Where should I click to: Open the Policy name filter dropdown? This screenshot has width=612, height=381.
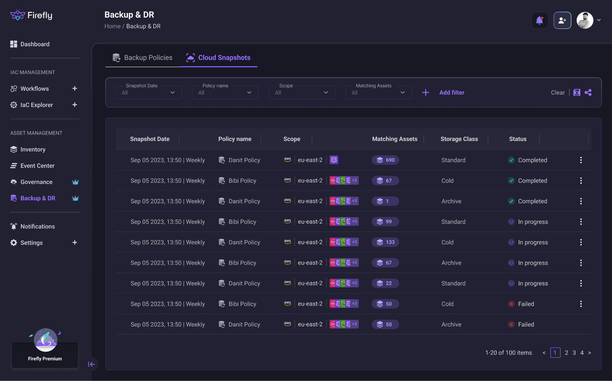[225, 93]
